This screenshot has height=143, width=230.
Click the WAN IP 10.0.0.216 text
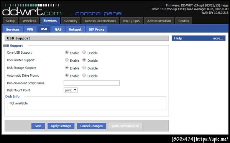[215, 13]
